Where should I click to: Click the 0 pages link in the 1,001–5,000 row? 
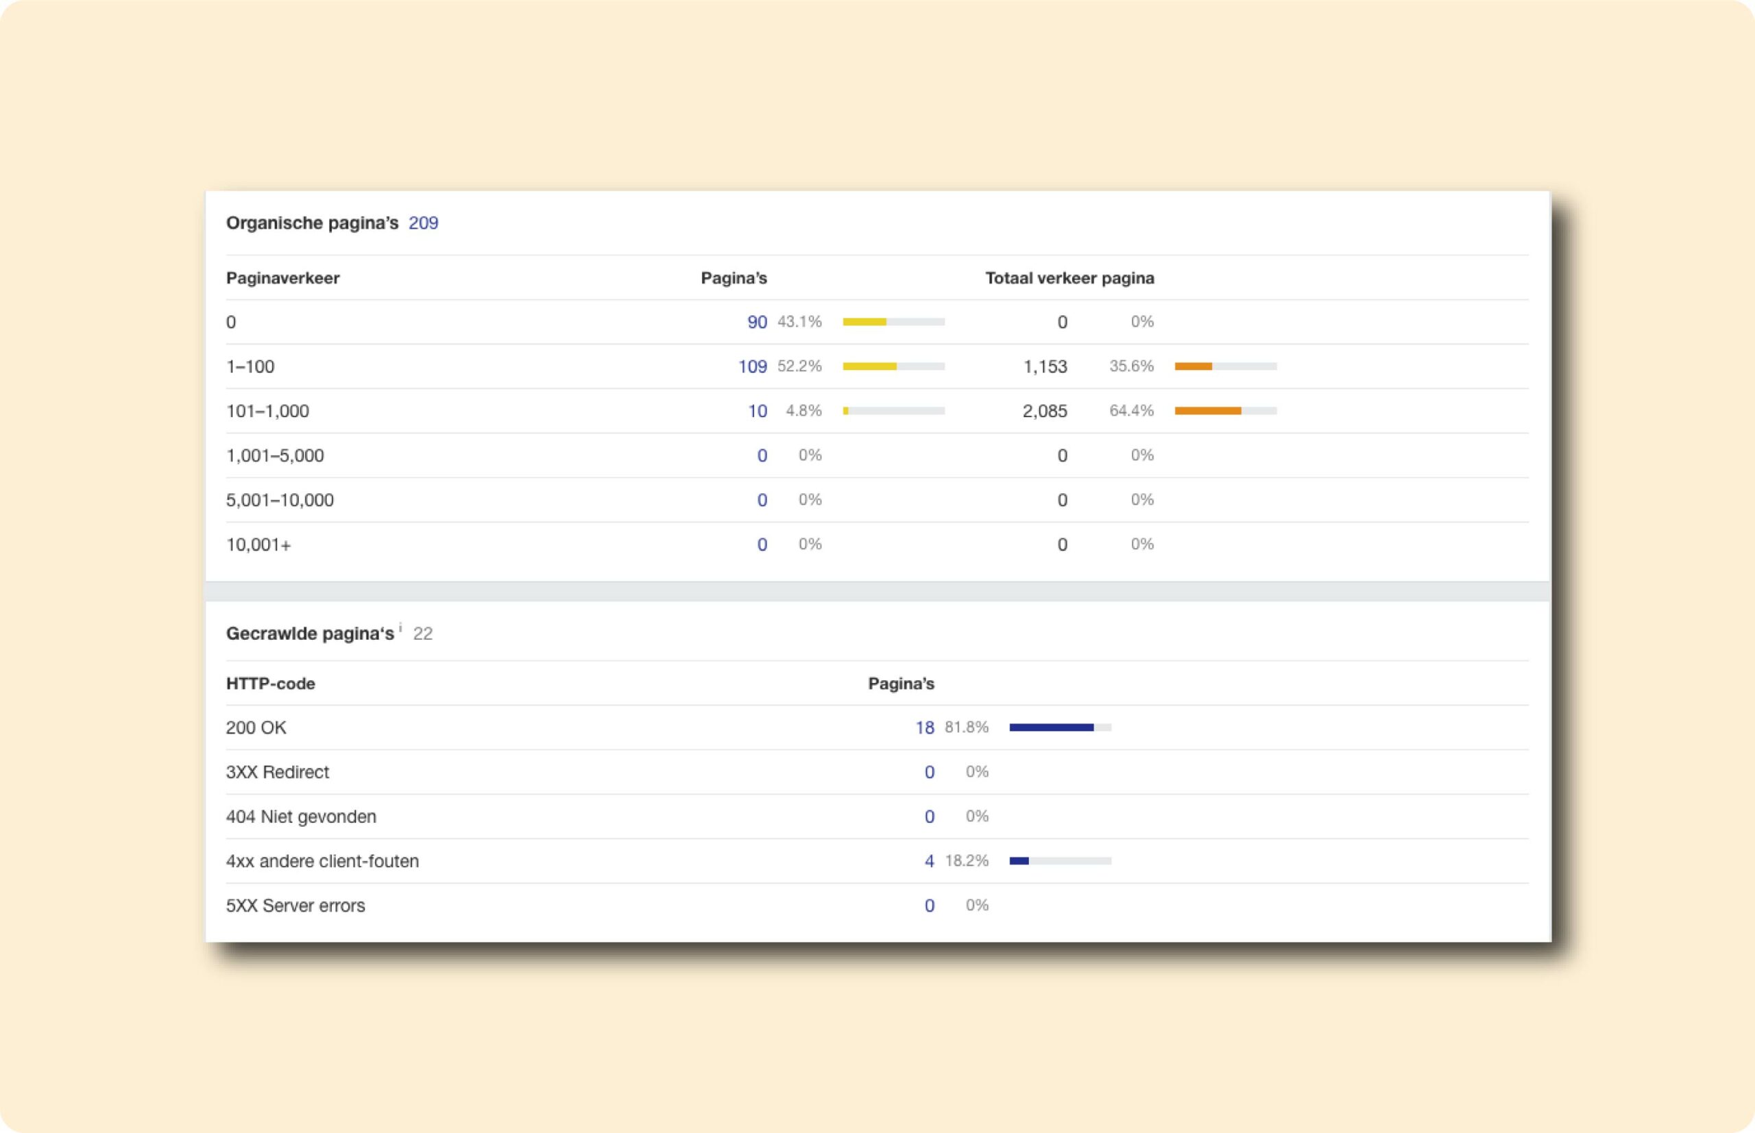[762, 456]
